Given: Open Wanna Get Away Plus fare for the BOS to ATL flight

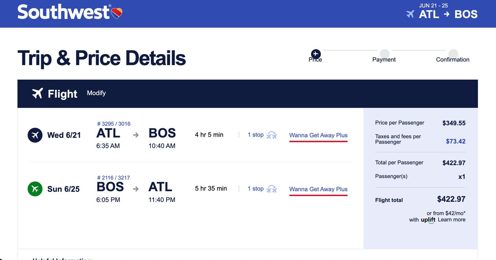Looking at the screenshot, I should pyautogui.click(x=318, y=189).
